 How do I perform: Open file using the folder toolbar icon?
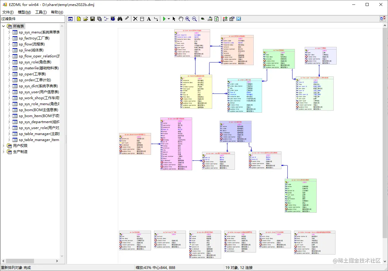point(86,19)
